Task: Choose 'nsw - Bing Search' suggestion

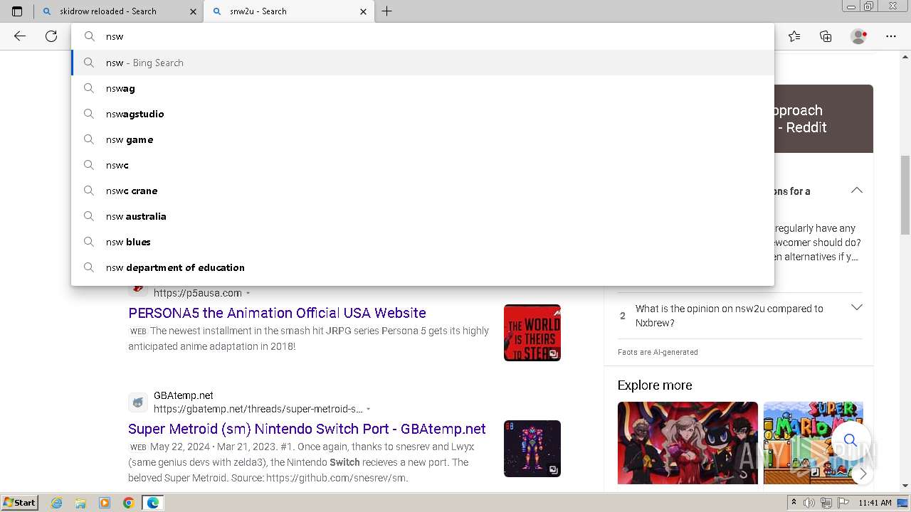Action: [x=423, y=63]
